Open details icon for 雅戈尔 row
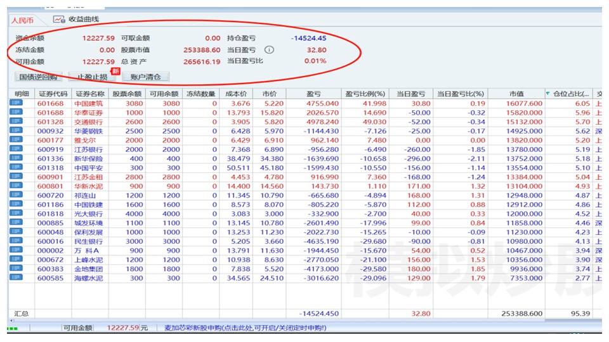Image resolution: width=609 pixels, height=342 pixels. click(16, 139)
